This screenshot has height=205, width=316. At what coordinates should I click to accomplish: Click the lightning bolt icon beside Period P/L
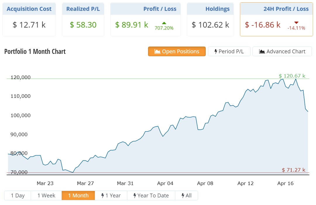(216, 52)
